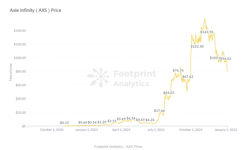This screenshot has height=150, width=243.
Task: Click the $76.76 price label
Action: (178, 70)
